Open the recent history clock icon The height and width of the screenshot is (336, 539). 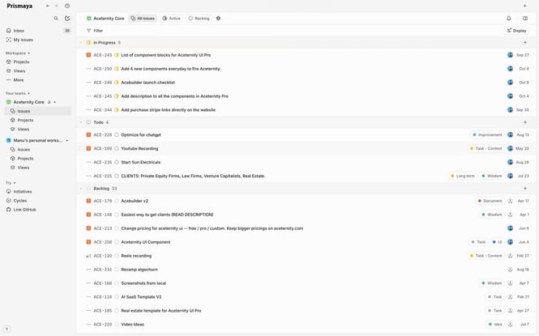point(67,6)
